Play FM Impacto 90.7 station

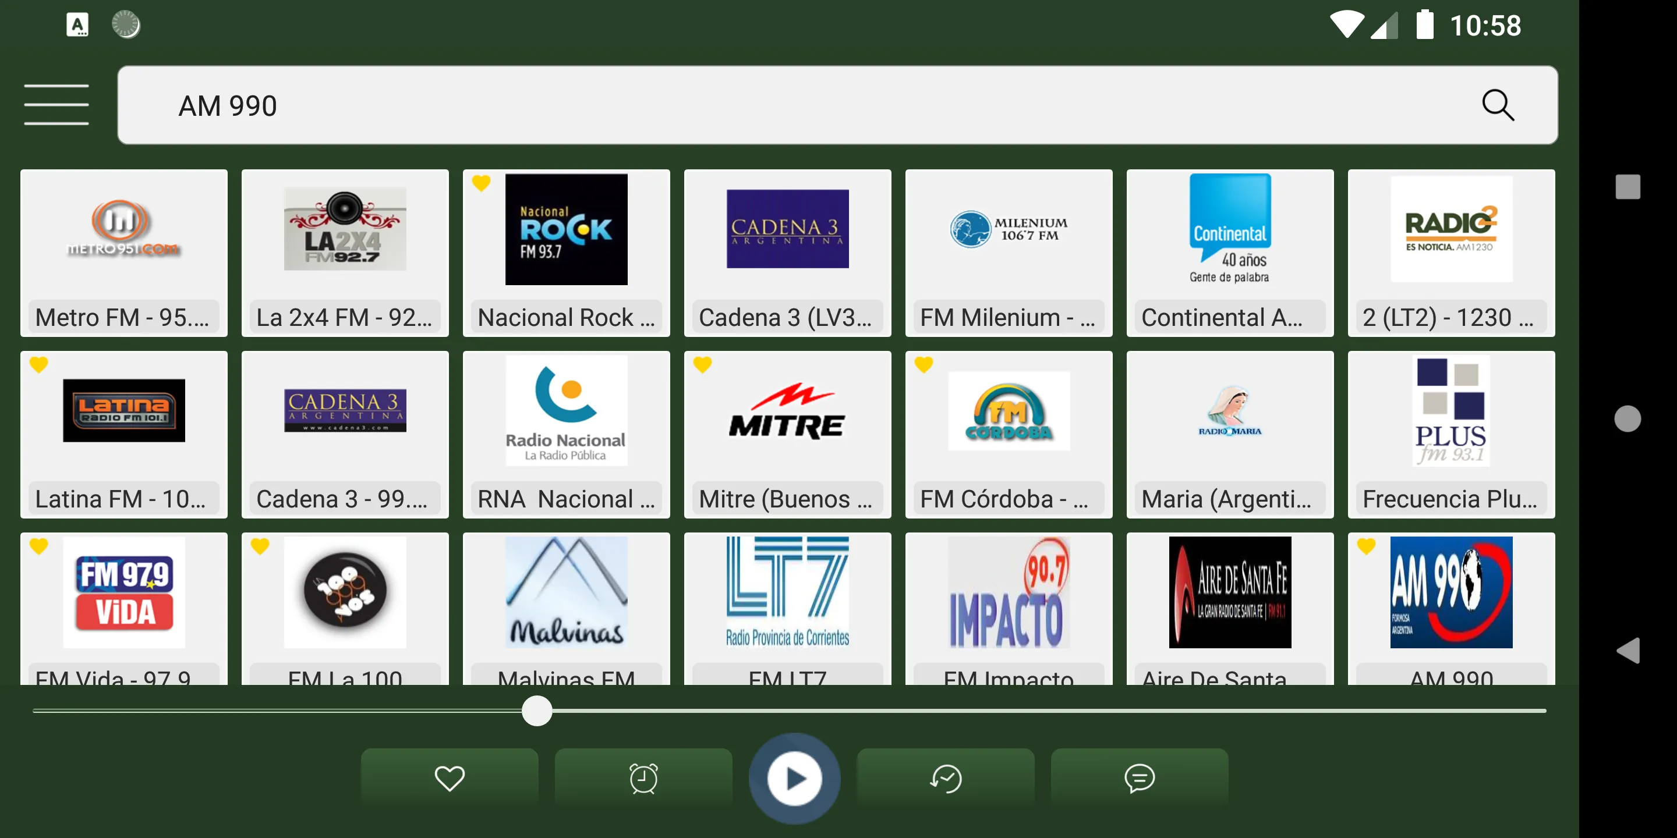pyautogui.click(x=1009, y=608)
